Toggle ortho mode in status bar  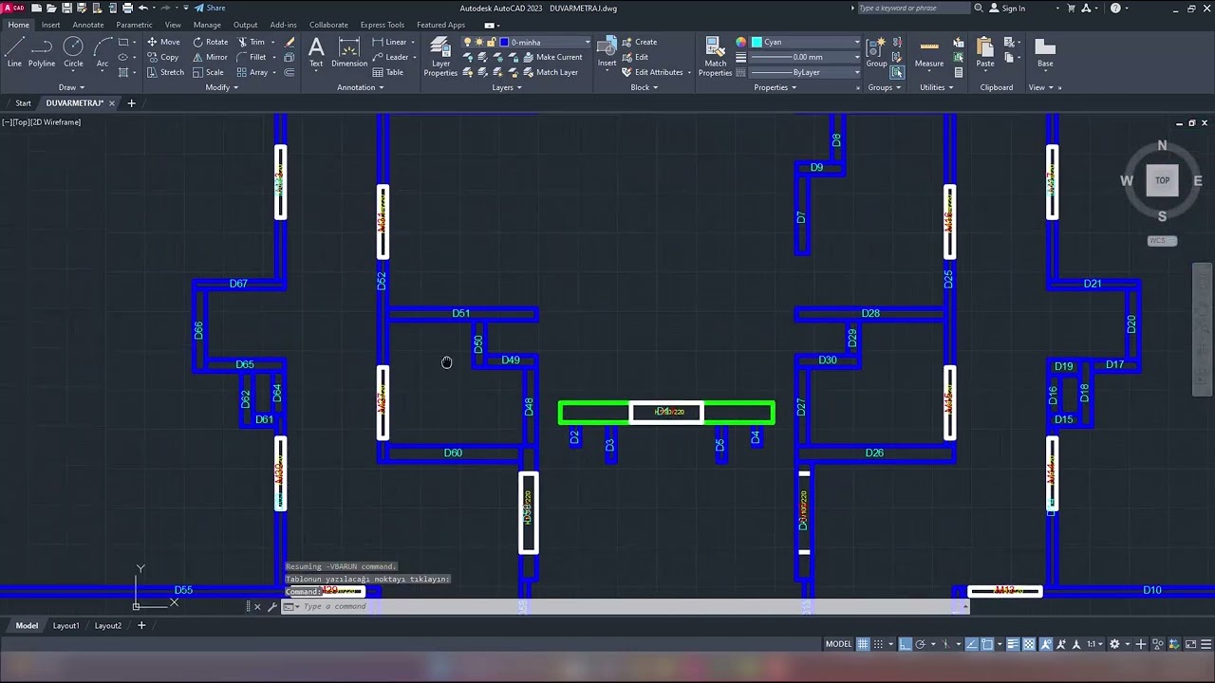tap(906, 644)
